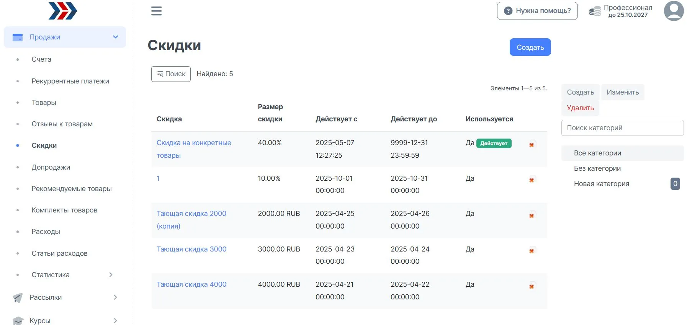Click the 9999-12-31 end date
The height and width of the screenshot is (325, 687).
click(409, 143)
